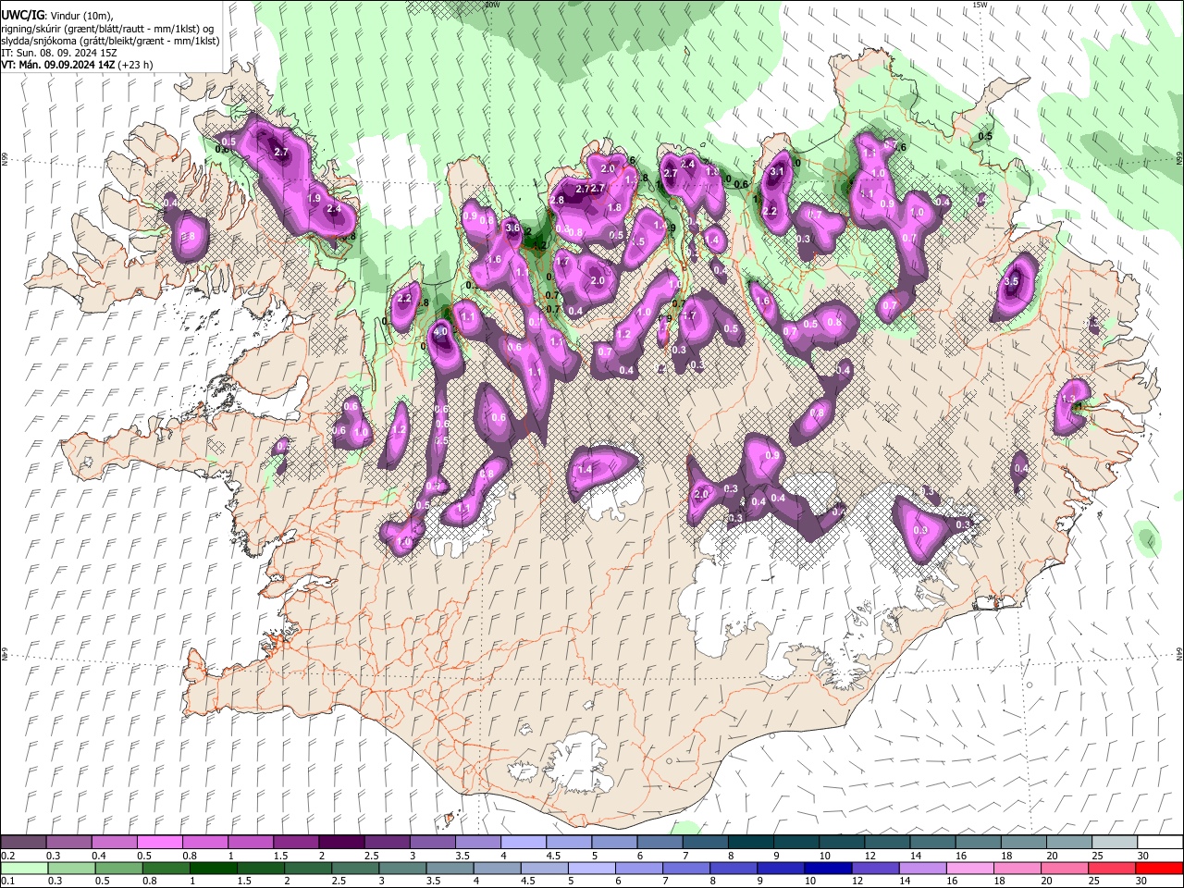Pick the white 30 snow legend swatch
The image size is (1184, 888).
tap(1160, 842)
